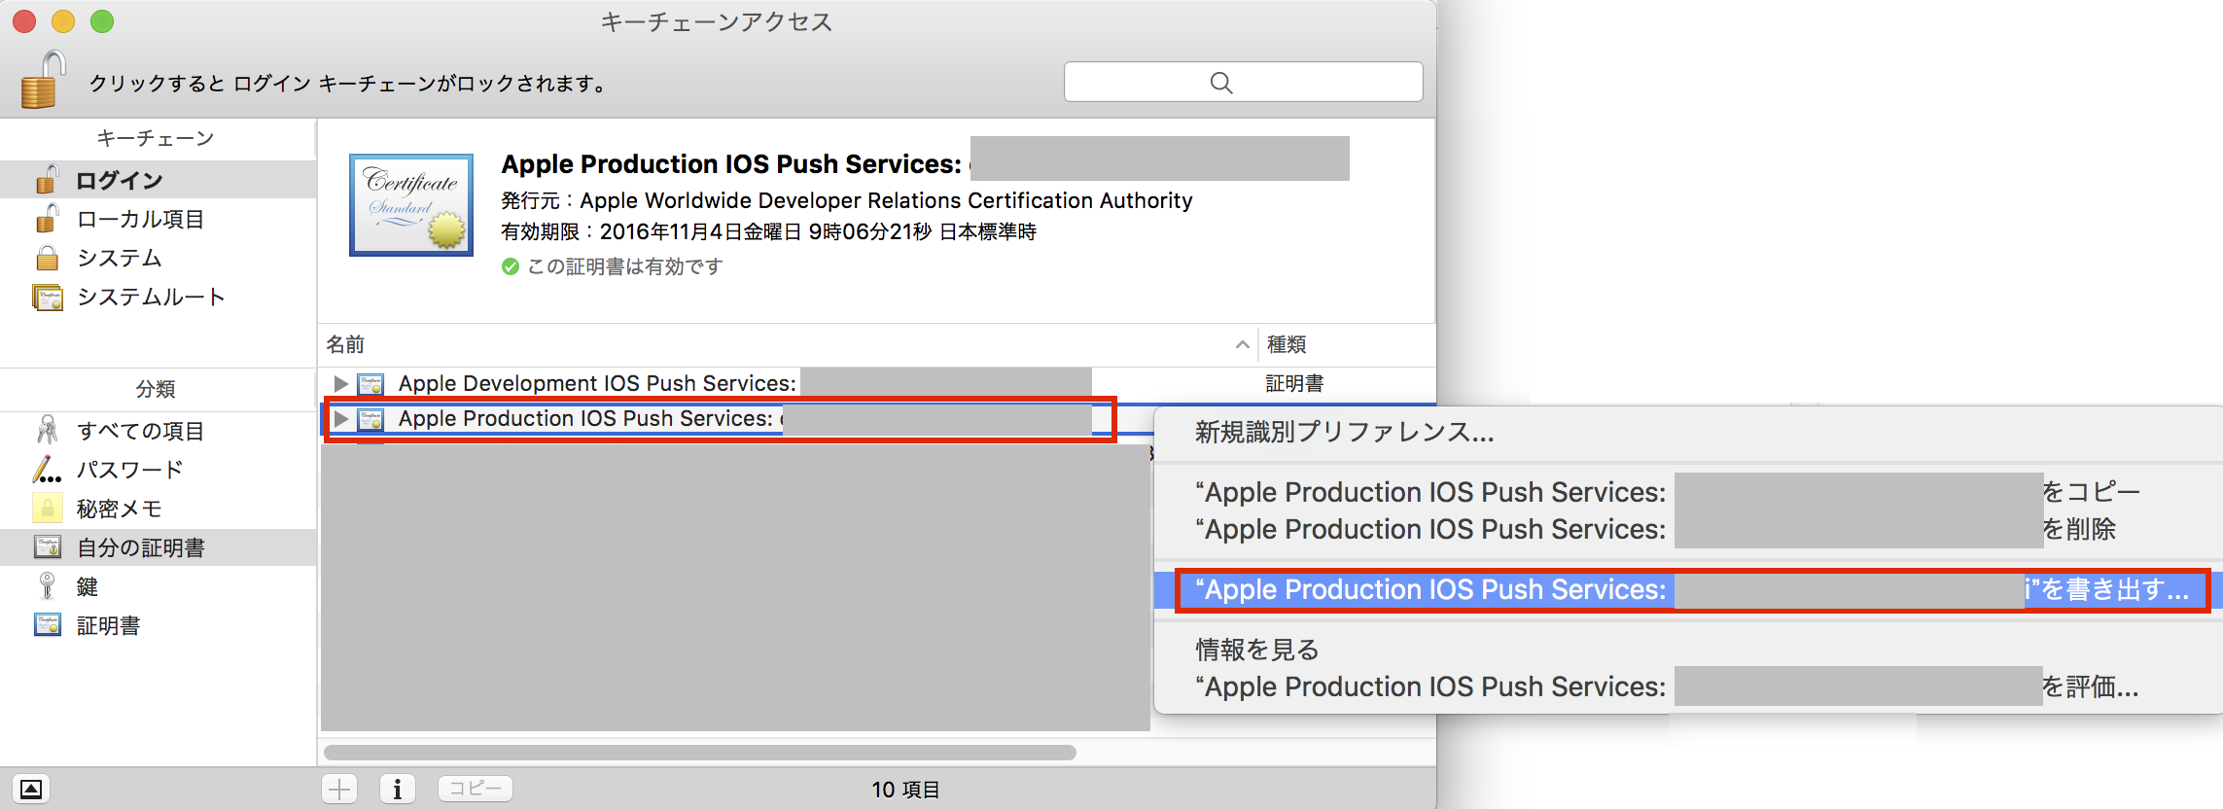Viewport: 2223px width, 809px height.
Task: Select the 鍵 category
Action: (88, 586)
